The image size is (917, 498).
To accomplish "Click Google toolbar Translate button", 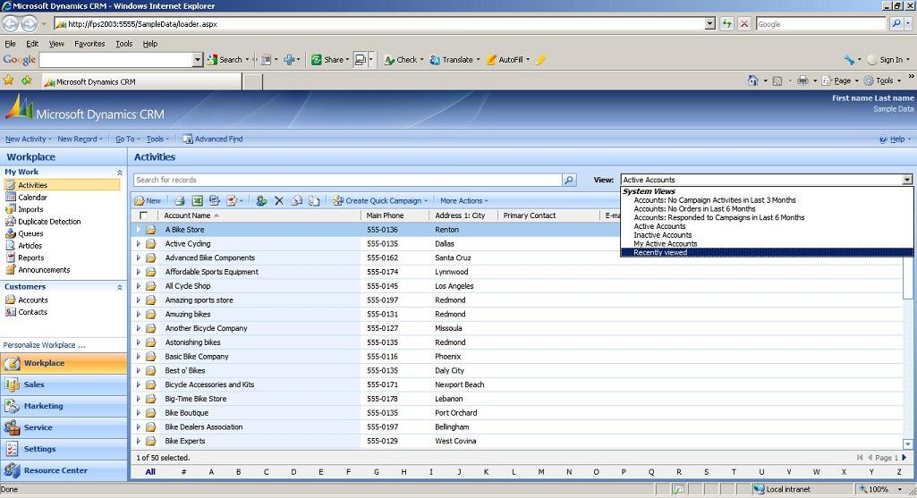I will tap(454, 60).
